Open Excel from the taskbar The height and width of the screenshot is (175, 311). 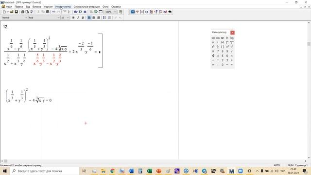150,171
